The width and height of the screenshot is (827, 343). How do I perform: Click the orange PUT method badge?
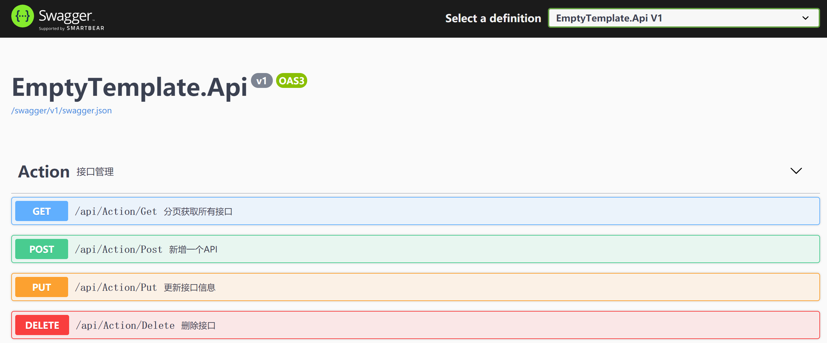[42, 287]
